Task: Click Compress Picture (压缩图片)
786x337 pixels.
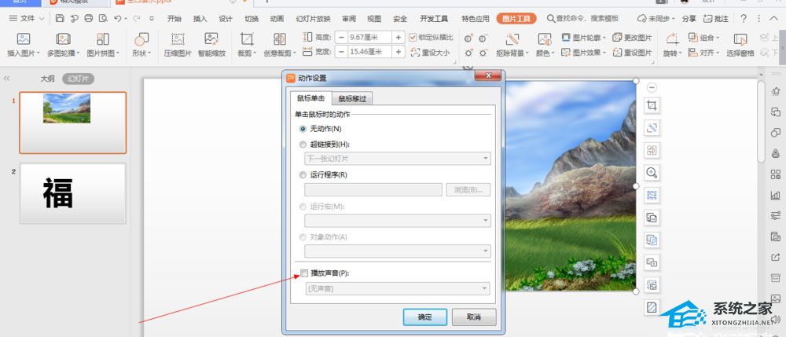Action: point(178,45)
